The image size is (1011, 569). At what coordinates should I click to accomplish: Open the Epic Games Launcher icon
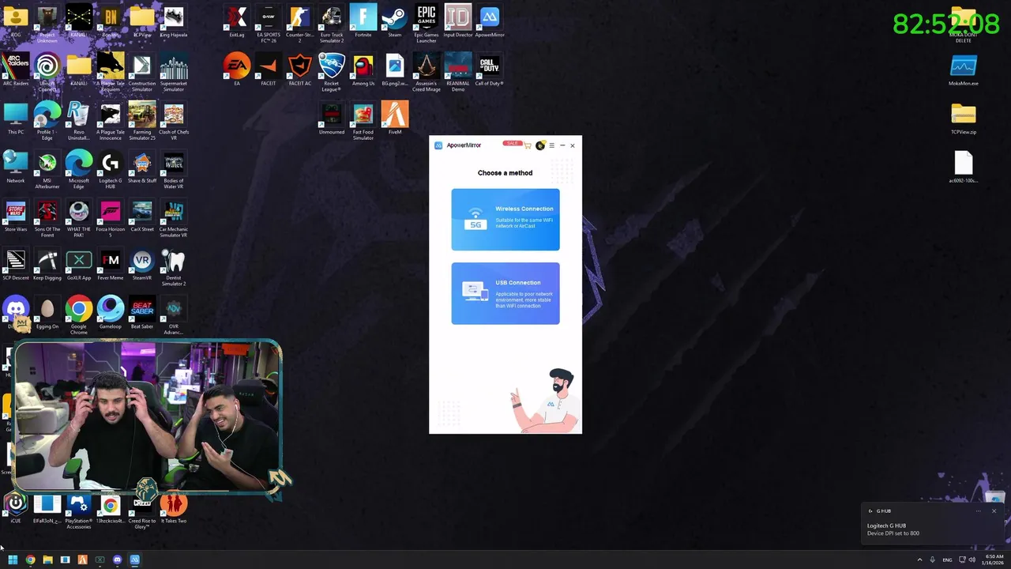pyautogui.click(x=427, y=24)
